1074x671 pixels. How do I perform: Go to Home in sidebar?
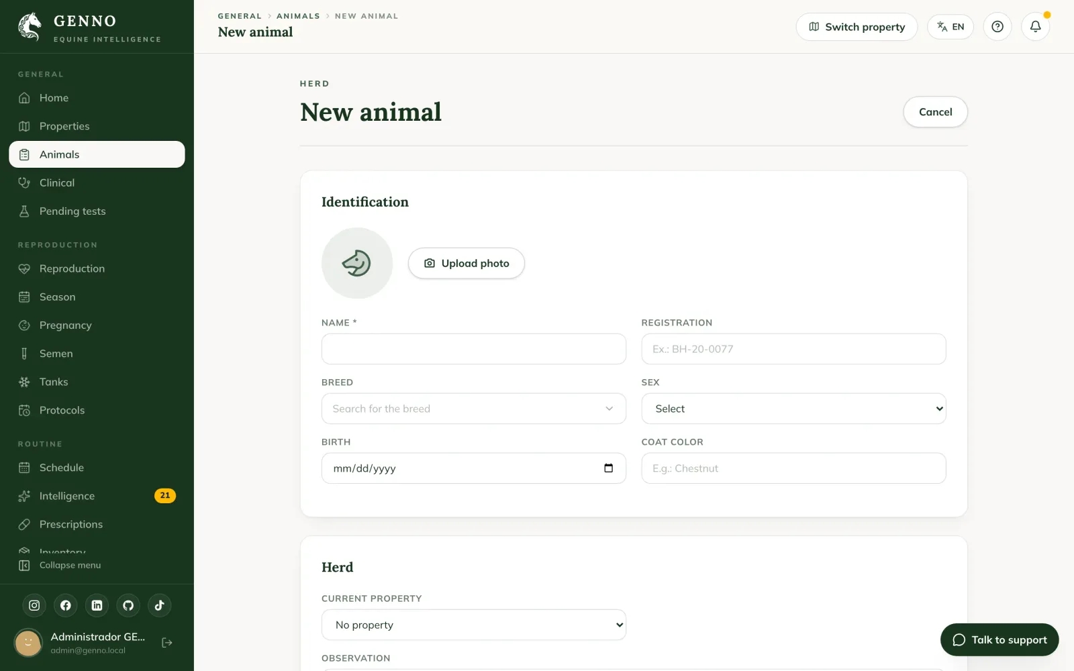coord(97,98)
